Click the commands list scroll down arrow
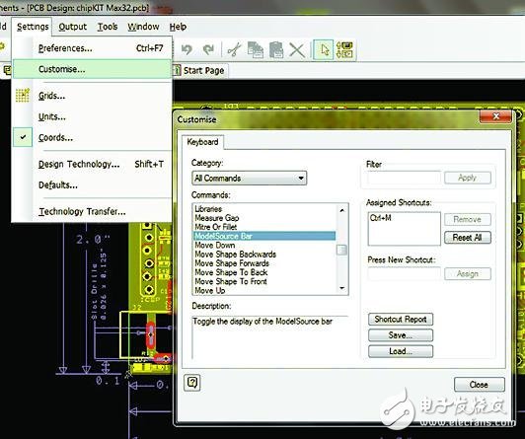The width and height of the screenshot is (525, 439). 341,288
